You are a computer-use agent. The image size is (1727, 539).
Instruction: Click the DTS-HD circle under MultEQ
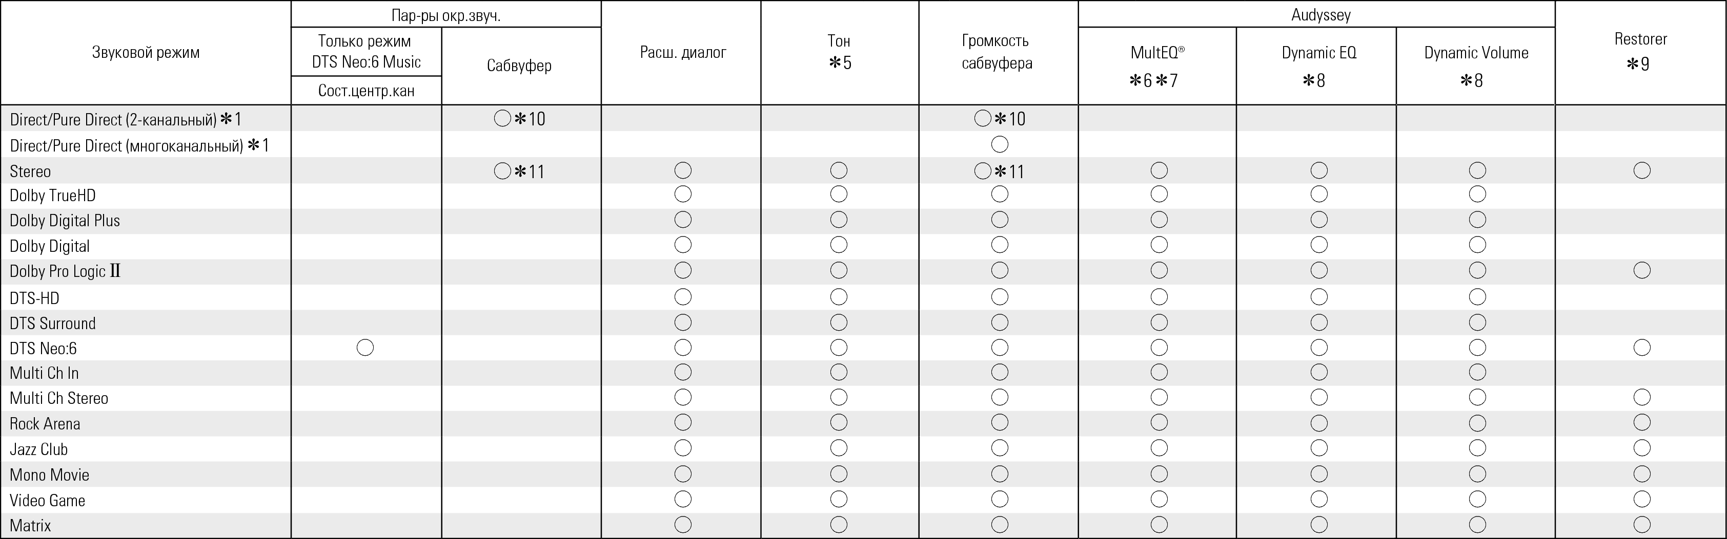(1159, 296)
